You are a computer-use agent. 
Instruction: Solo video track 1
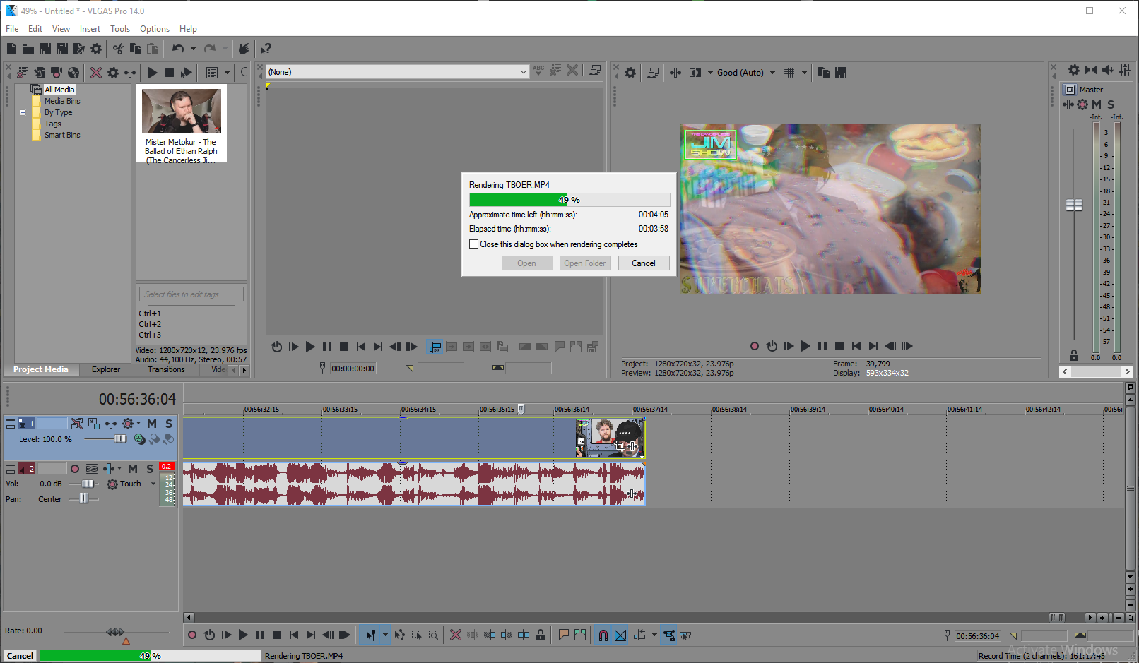coord(169,424)
